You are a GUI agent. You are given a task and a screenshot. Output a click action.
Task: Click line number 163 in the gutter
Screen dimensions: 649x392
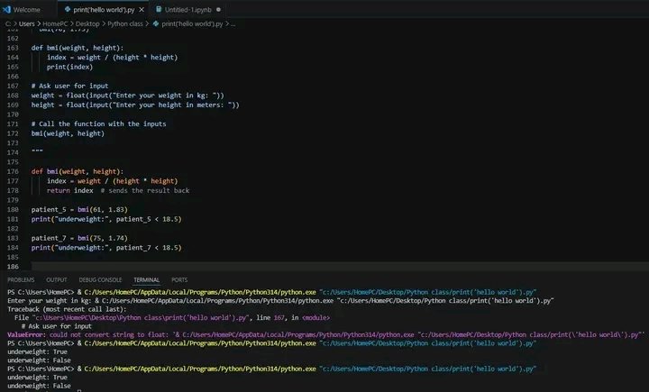[13, 48]
